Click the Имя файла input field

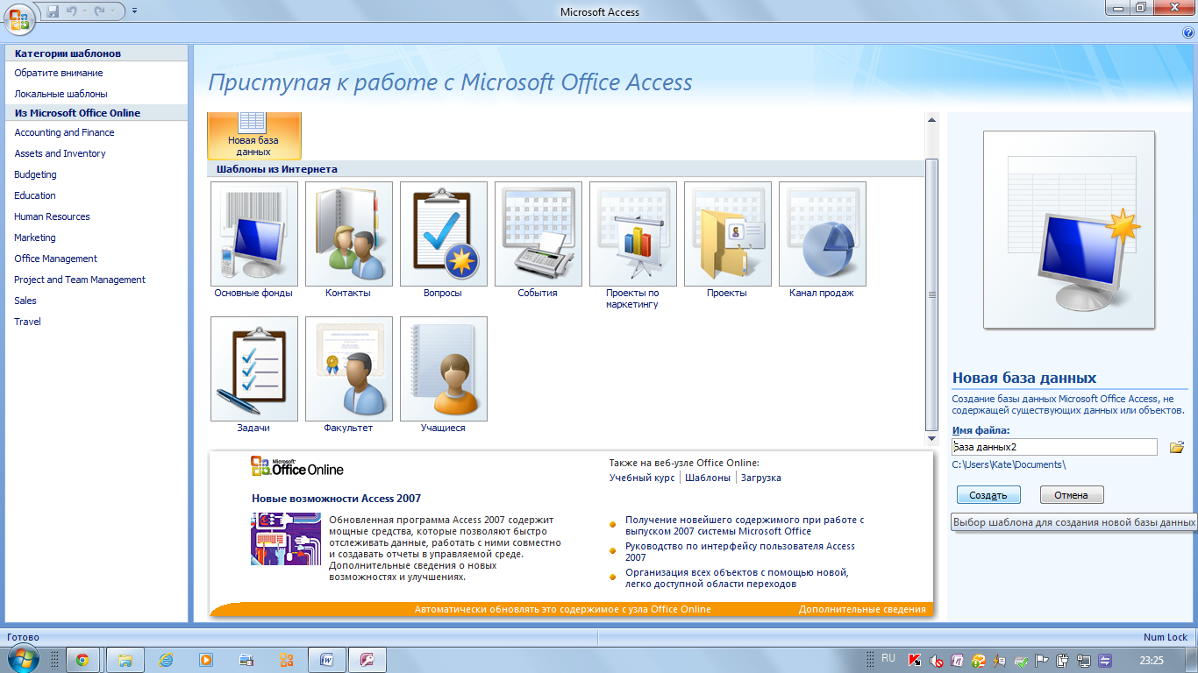click(1055, 447)
